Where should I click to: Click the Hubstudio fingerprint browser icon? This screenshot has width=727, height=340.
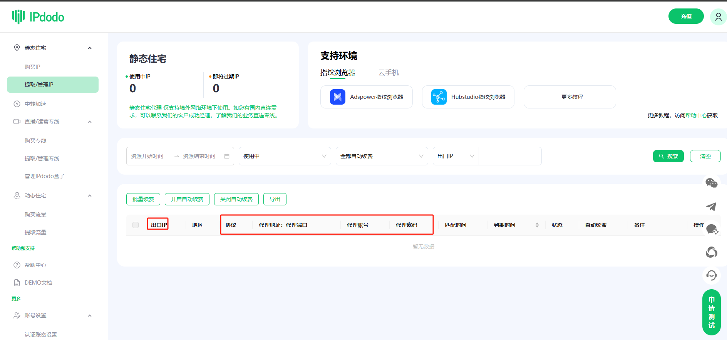pyautogui.click(x=439, y=97)
